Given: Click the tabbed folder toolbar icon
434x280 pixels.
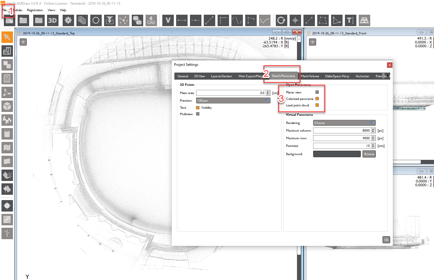Looking at the screenshot, I should (39, 20).
